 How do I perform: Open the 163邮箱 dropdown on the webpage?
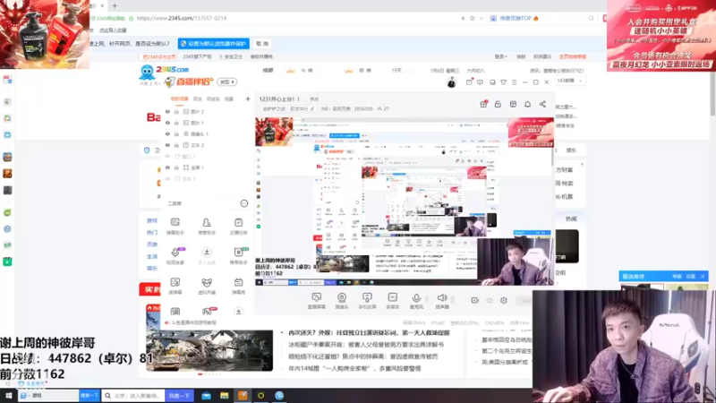570,81
